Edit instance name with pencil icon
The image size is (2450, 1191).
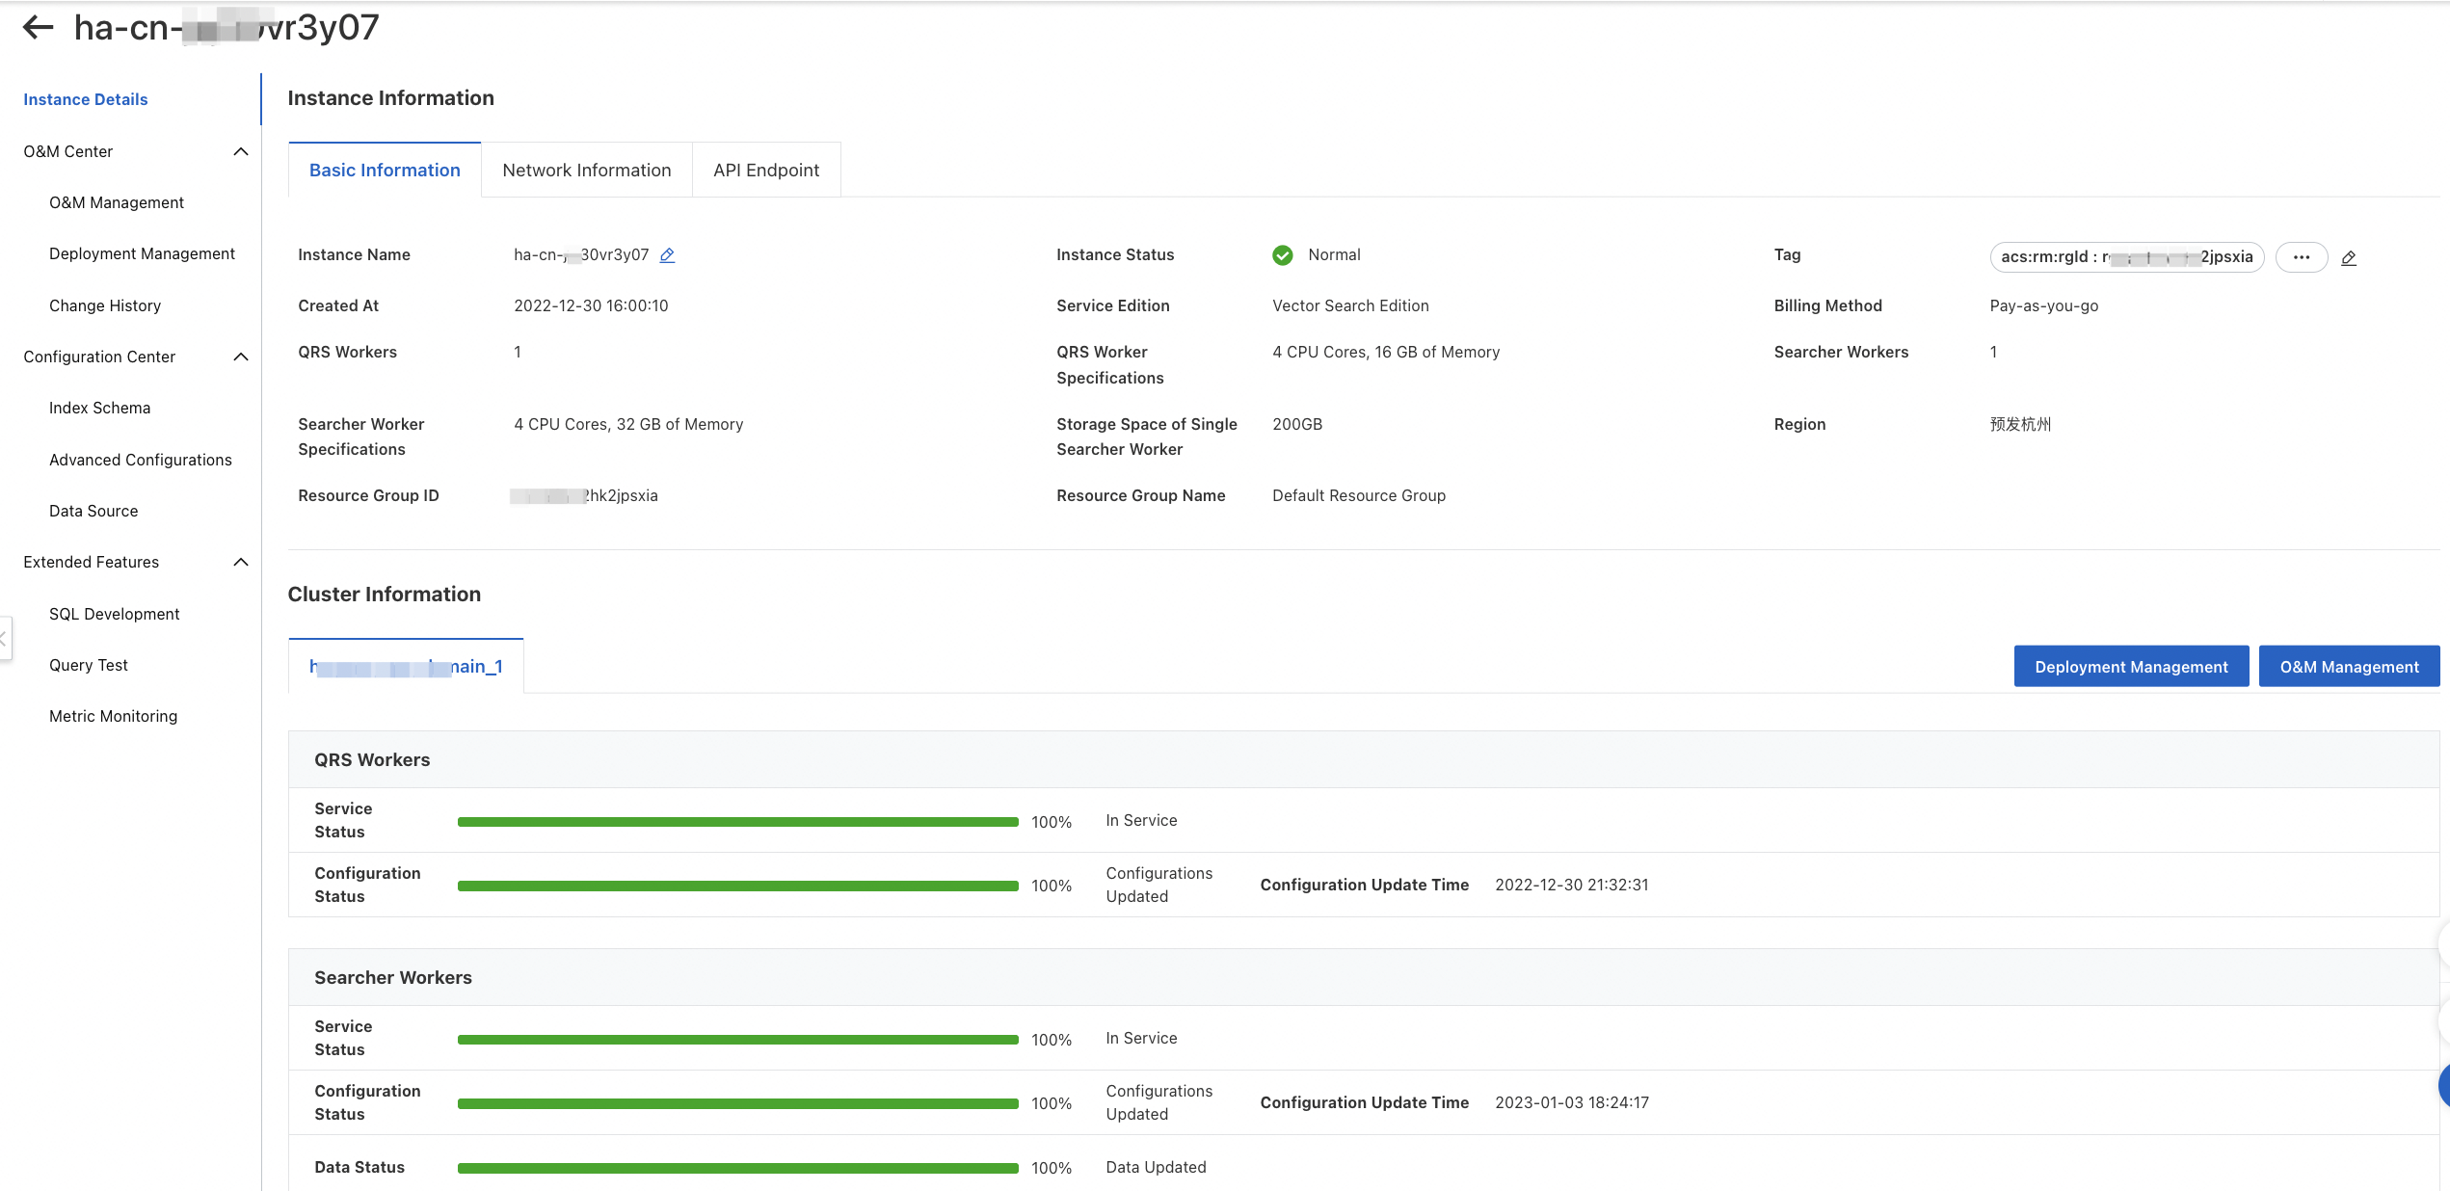pyautogui.click(x=667, y=255)
